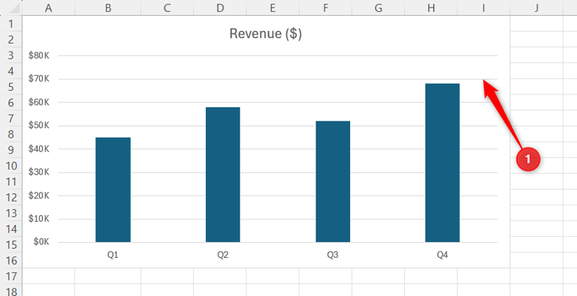Screen dimensions: 577x296
Task: Click the $40K axis value
Action: [x=38, y=149]
